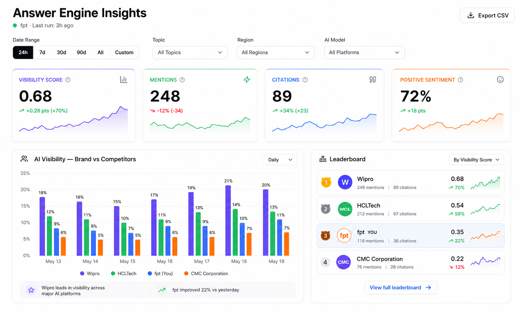Select the 7d date range
522x312 pixels.
(x=42, y=52)
